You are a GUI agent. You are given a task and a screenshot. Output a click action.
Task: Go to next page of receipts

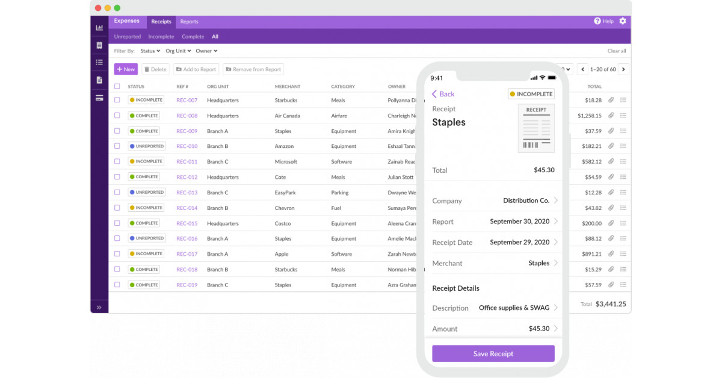(x=624, y=69)
